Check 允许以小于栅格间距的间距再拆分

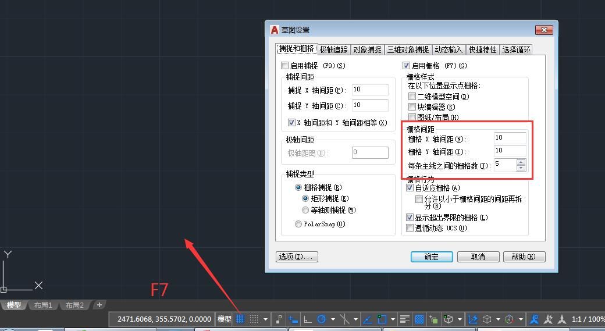[x=419, y=199]
